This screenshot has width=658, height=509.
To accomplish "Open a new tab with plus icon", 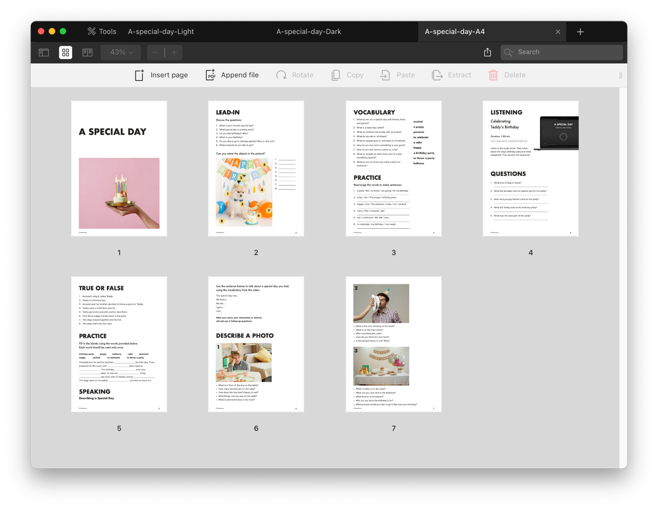I will 580,32.
